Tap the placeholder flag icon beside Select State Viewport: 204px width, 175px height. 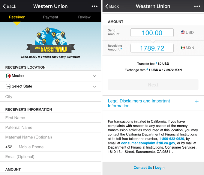coord(8,86)
